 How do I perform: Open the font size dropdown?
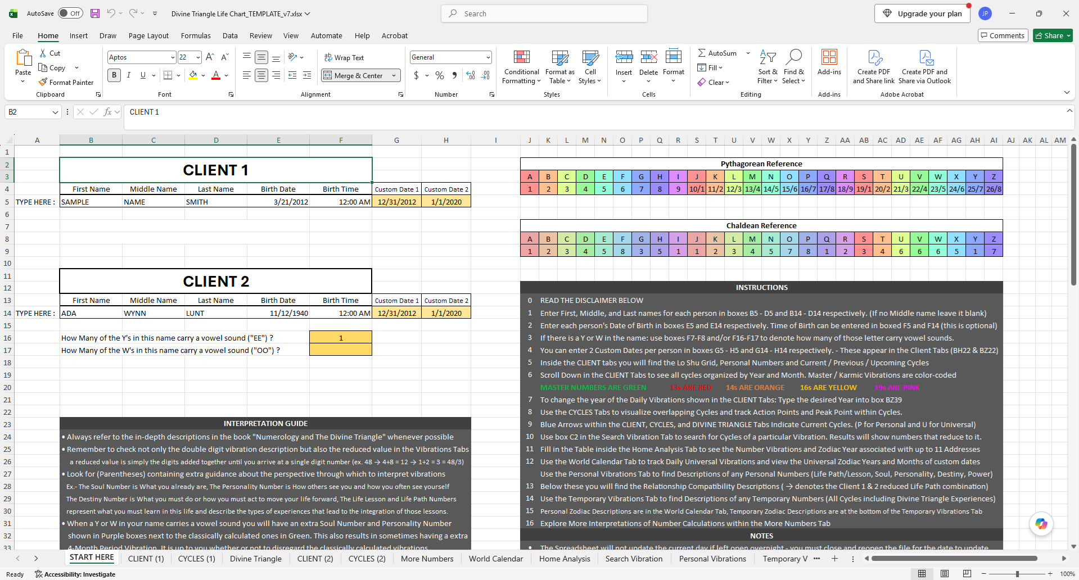click(x=198, y=57)
